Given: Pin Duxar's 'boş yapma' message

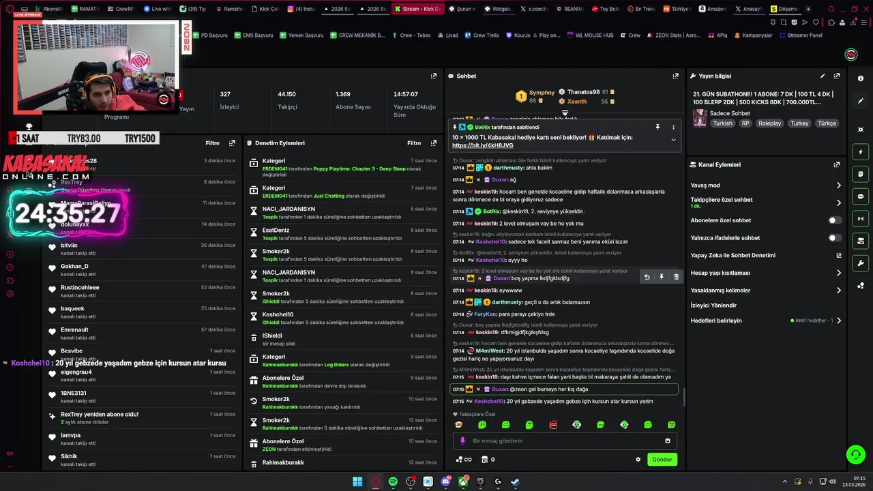Looking at the screenshot, I should (661, 277).
